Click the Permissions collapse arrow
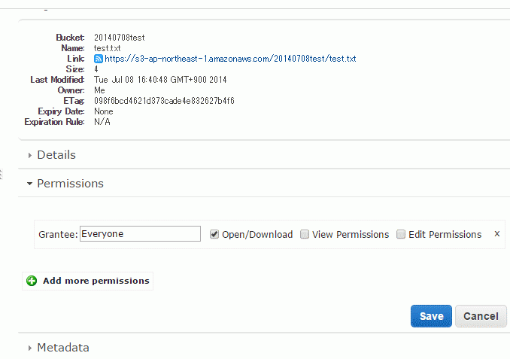This screenshot has height=359, width=510. (29, 184)
